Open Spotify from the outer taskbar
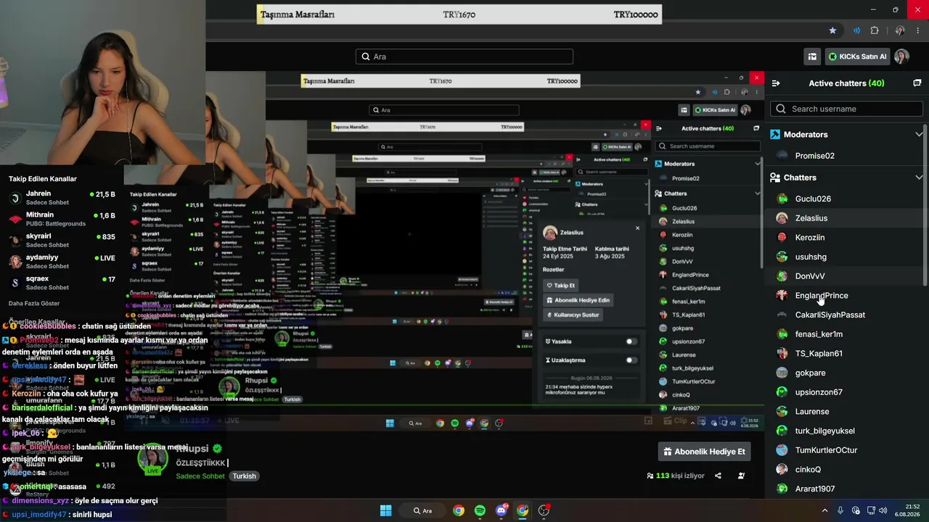 (x=480, y=510)
